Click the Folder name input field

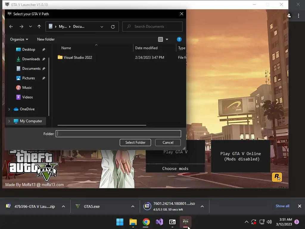tap(118, 134)
